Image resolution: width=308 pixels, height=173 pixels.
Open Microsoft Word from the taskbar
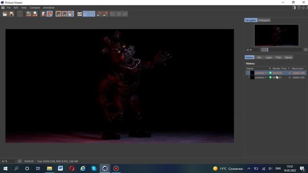[61, 169]
